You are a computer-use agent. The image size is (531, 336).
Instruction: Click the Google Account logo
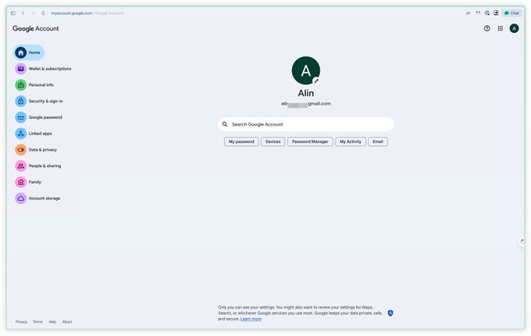pyautogui.click(x=36, y=28)
